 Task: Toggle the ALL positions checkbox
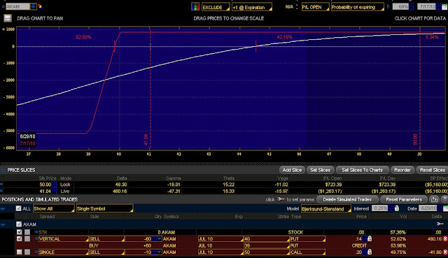pyautogui.click(x=19, y=208)
